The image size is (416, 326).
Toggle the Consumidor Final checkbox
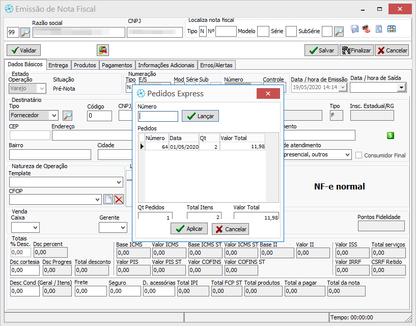(x=359, y=155)
